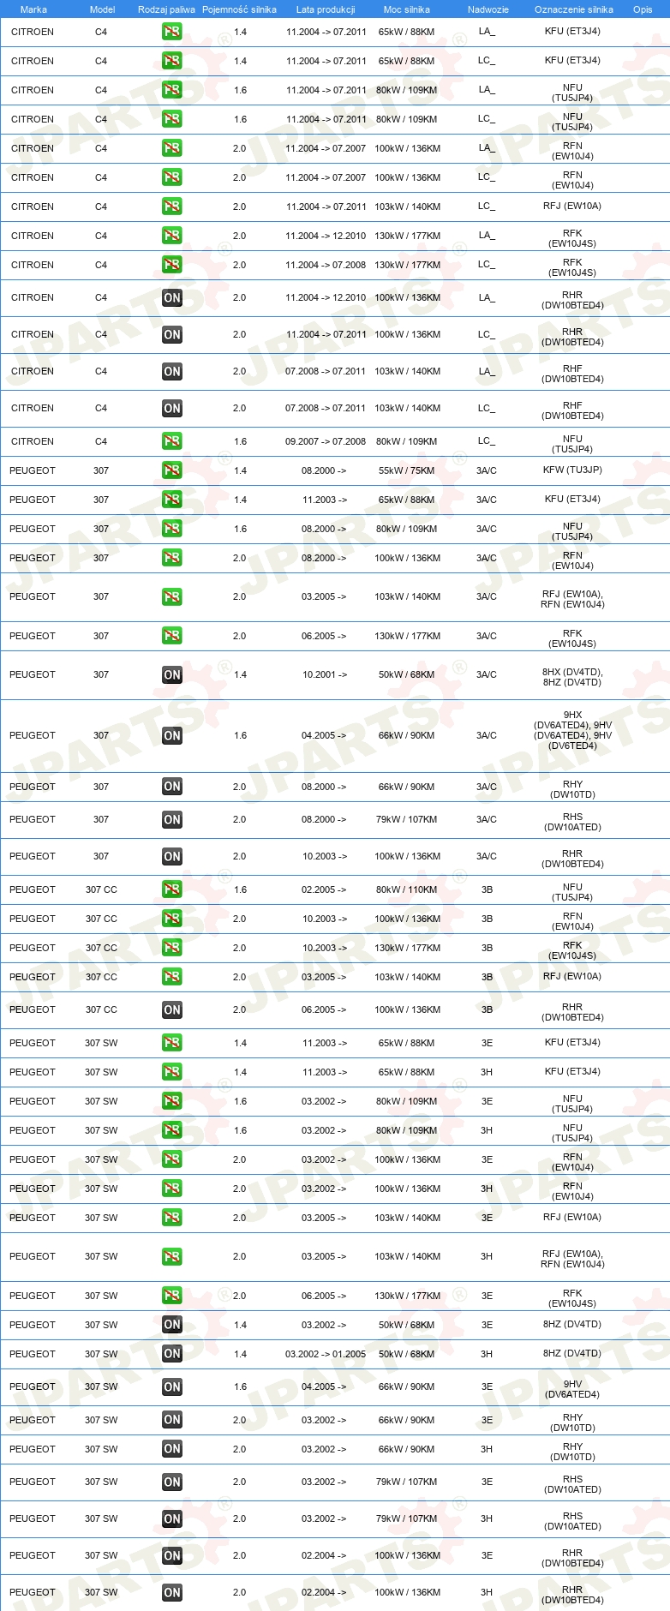
Task: Click the Lata produkcji column header
Action: tap(326, 9)
